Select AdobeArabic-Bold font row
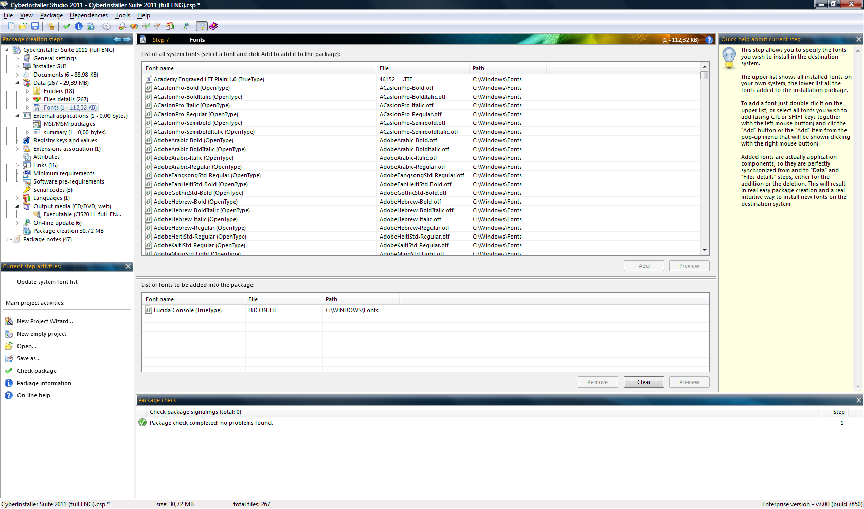 pos(421,140)
